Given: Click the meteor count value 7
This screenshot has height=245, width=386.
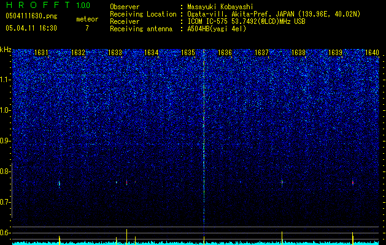Looking at the screenshot, I should 87,28.
